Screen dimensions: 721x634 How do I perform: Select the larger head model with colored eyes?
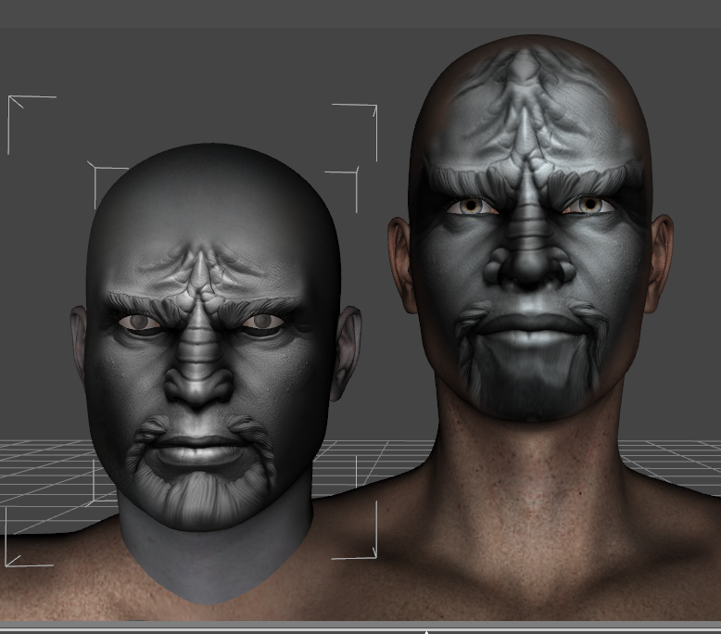(x=530, y=230)
